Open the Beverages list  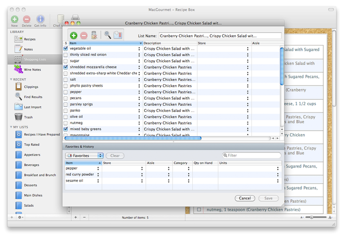[31, 165]
